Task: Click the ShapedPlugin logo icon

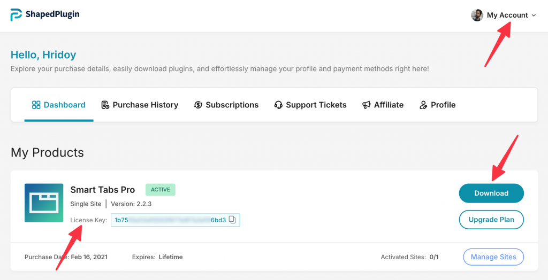Action: [x=16, y=14]
